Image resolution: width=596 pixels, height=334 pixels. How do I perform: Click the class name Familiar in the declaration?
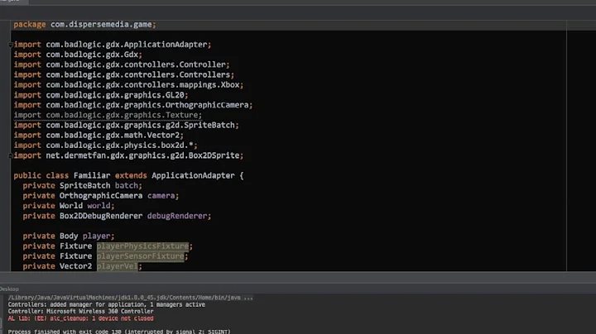(92, 176)
